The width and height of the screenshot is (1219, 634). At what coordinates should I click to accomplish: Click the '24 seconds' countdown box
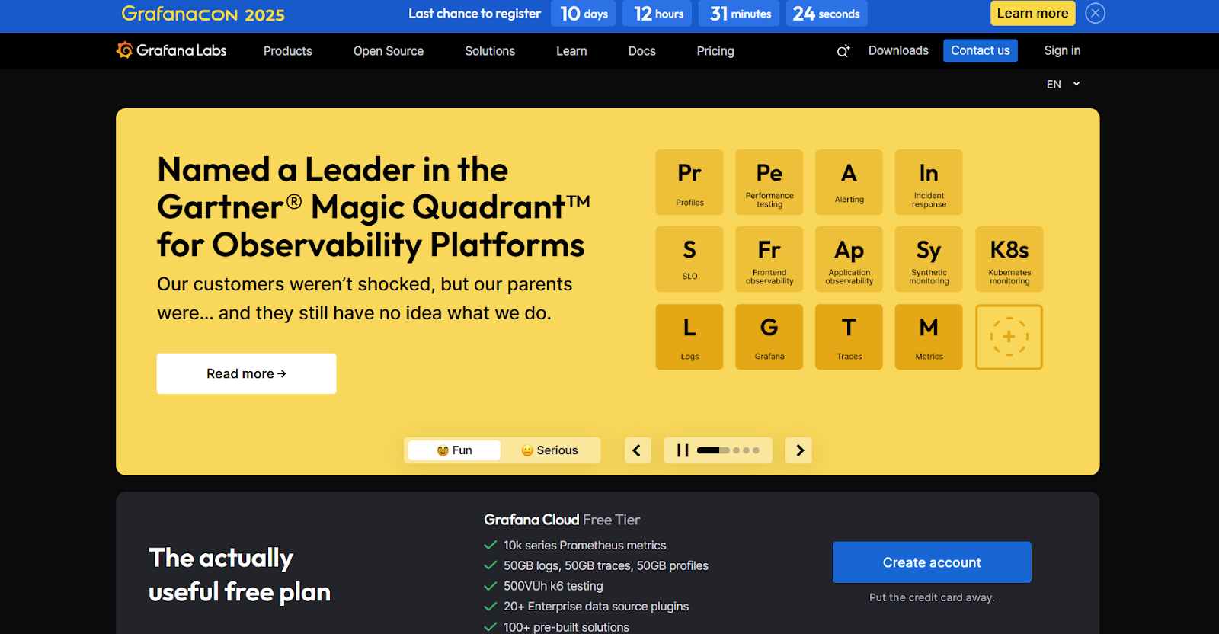[827, 13]
